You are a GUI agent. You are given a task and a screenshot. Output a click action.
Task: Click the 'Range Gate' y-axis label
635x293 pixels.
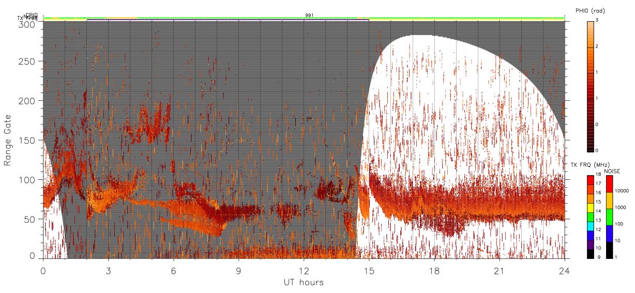click(x=8, y=140)
